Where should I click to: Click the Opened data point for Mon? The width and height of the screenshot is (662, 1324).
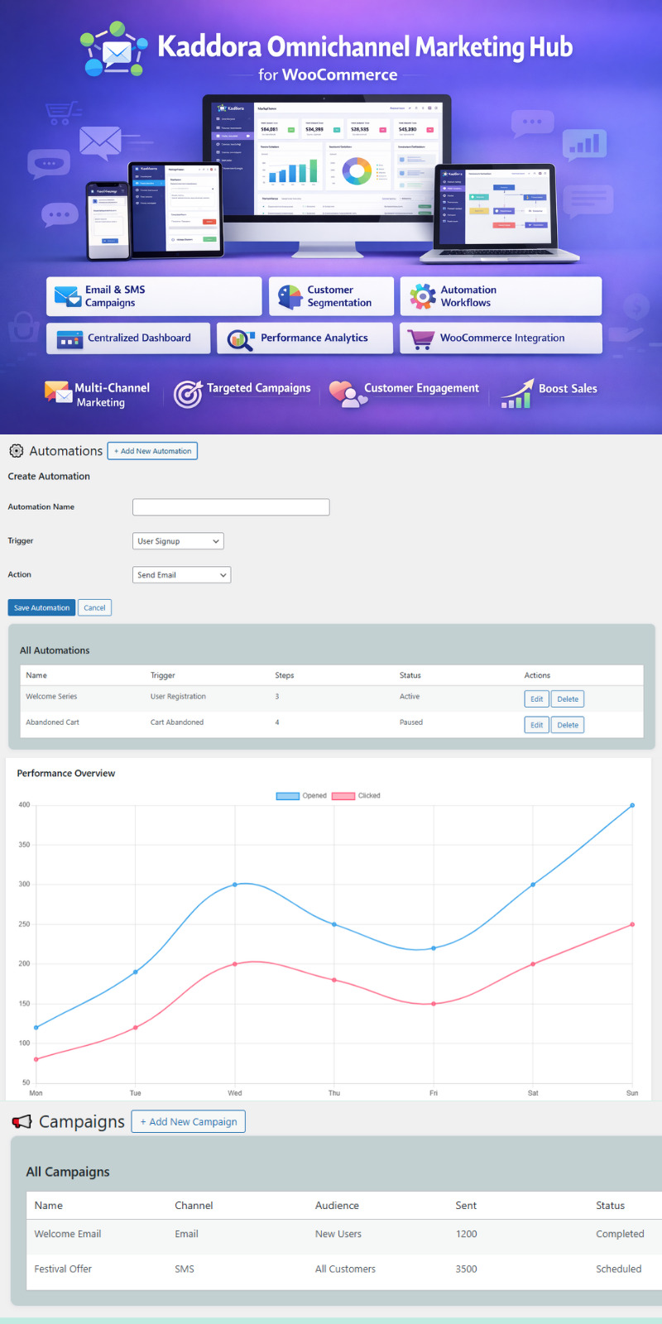click(36, 1028)
